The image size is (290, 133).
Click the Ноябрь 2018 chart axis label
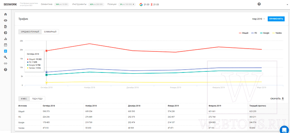(90, 87)
